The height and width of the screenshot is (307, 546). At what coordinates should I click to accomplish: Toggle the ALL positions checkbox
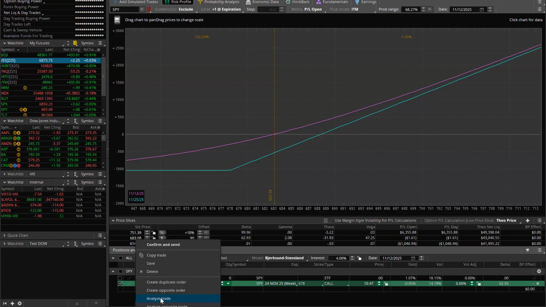[x=121, y=258]
